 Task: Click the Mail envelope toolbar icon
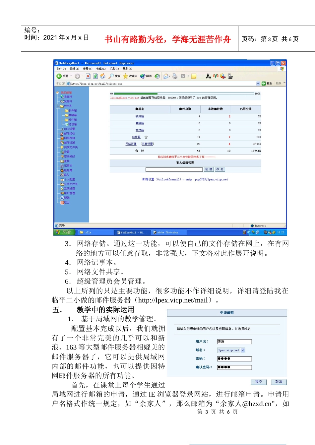point(166,76)
